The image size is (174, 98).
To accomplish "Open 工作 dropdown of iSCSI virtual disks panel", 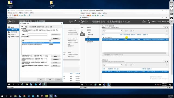I will (166, 27).
